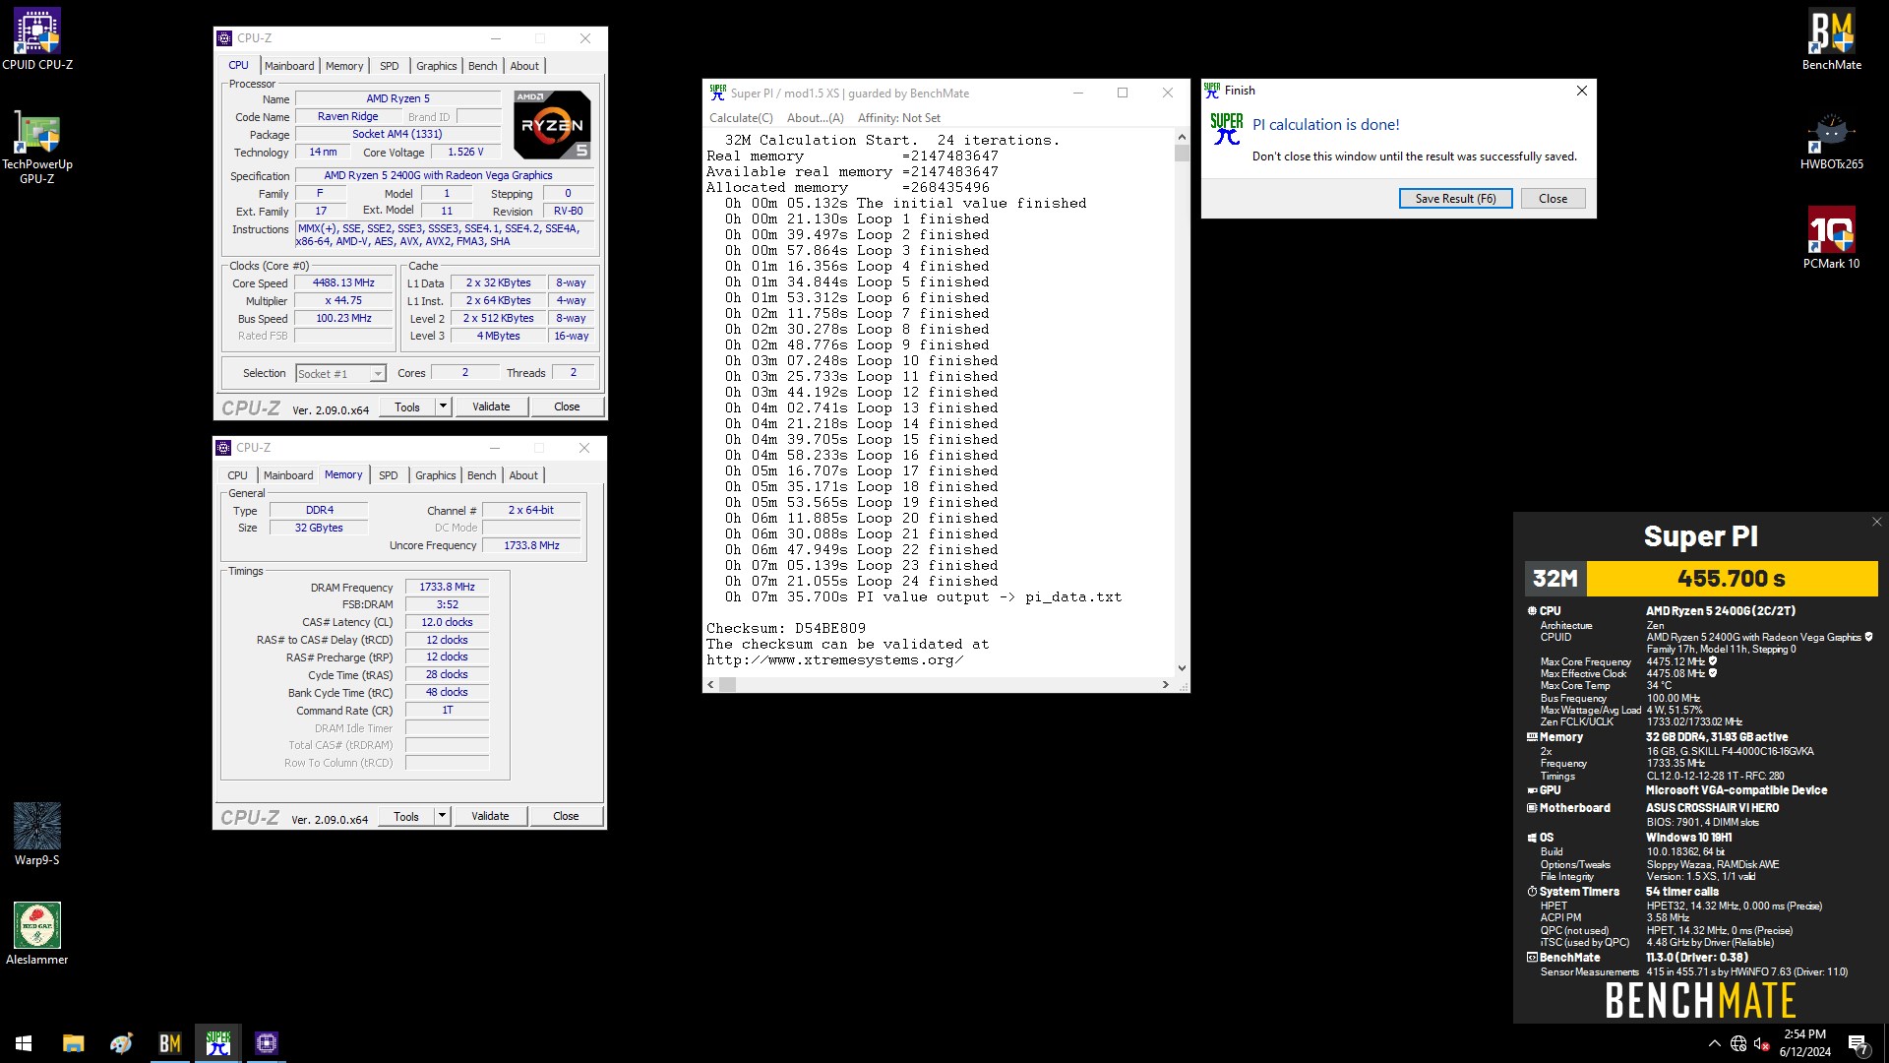The width and height of the screenshot is (1889, 1063).
Task: Open the Aleslammer desktop icon
Action: tap(37, 934)
